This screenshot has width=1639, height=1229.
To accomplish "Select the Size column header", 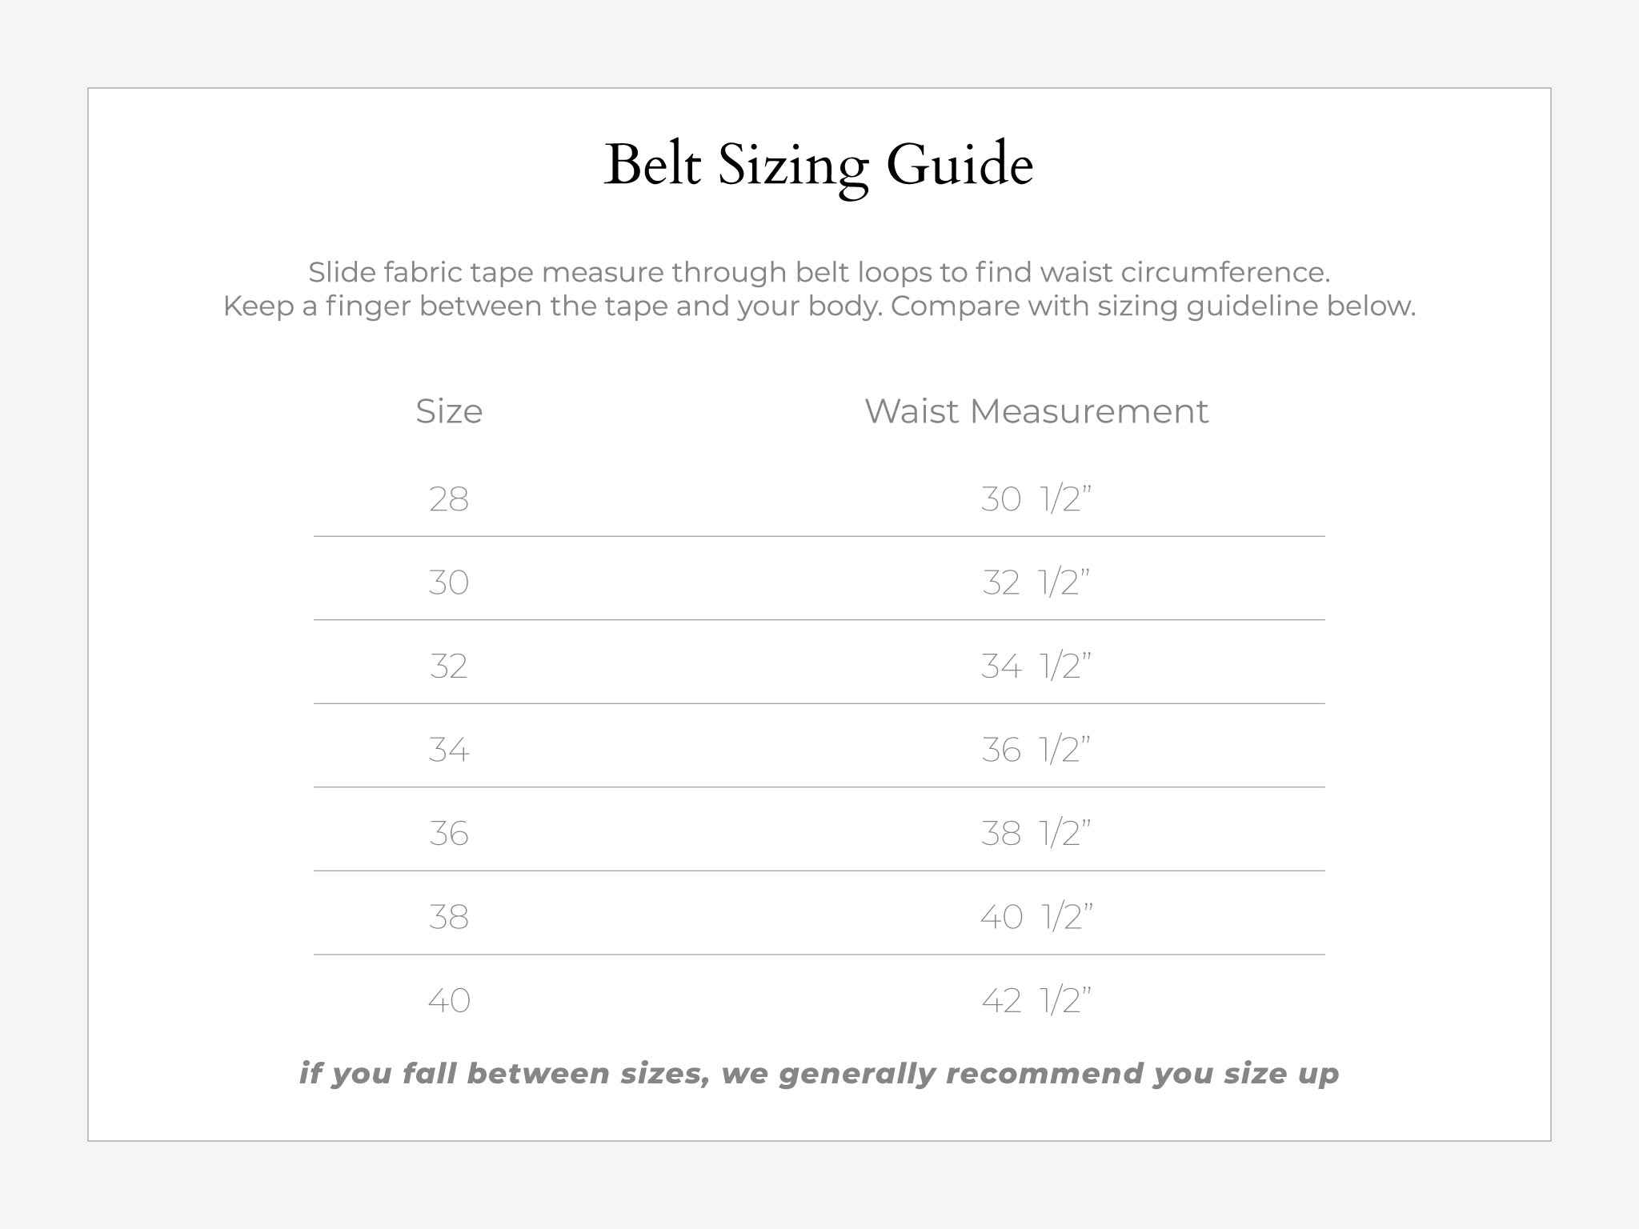I will click(x=449, y=411).
